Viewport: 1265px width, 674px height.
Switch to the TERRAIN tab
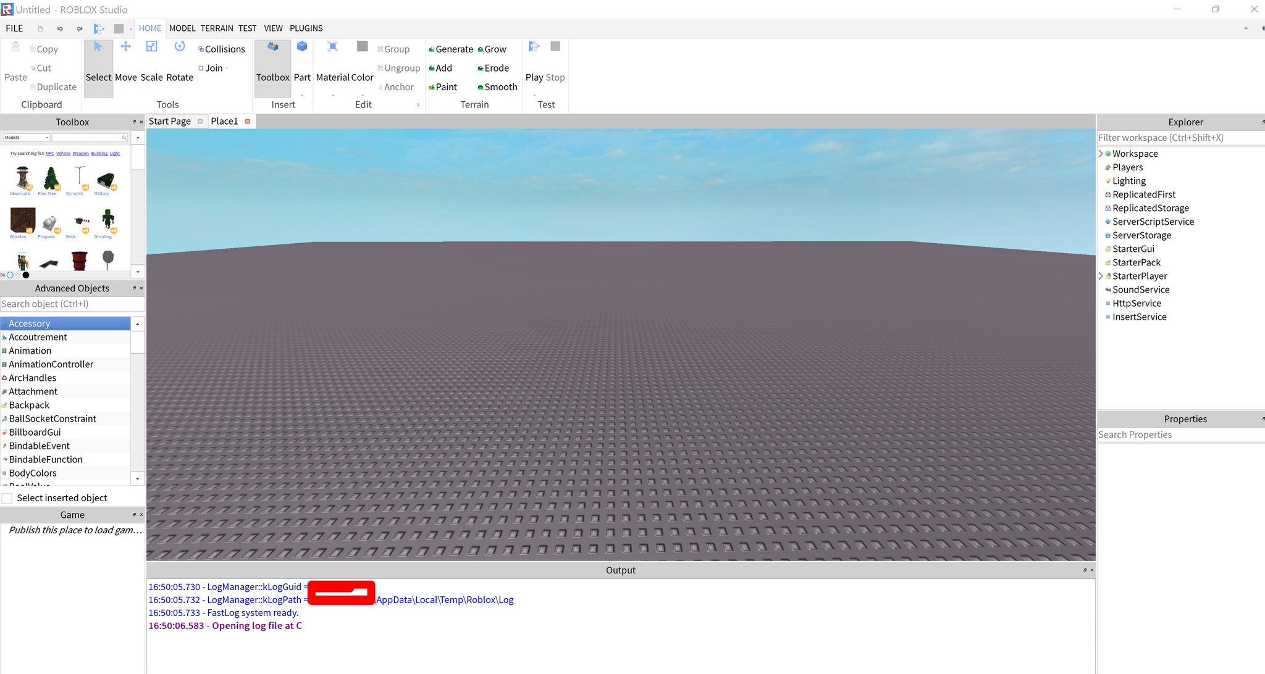click(214, 28)
